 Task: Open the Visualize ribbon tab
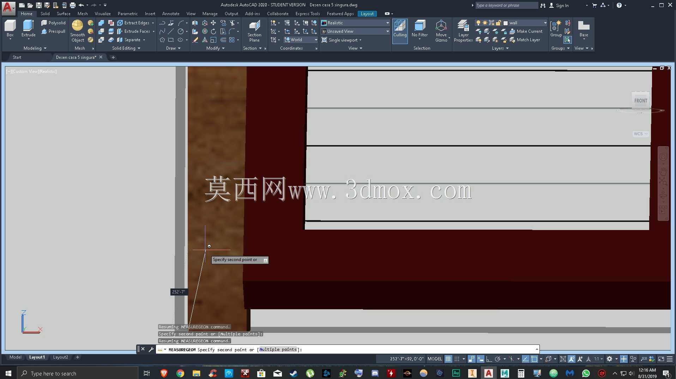tap(103, 14)
